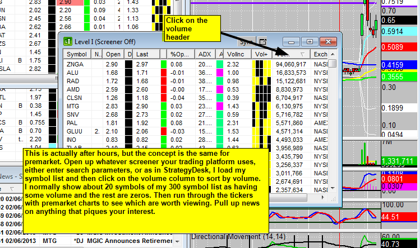Select the MTG symbol in Level I
The image size is (420, 248).
[x=73, y=106]
